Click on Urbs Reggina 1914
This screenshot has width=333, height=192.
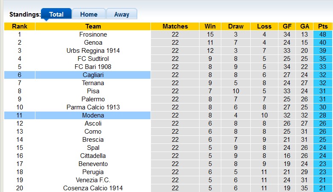click(93, 51)
